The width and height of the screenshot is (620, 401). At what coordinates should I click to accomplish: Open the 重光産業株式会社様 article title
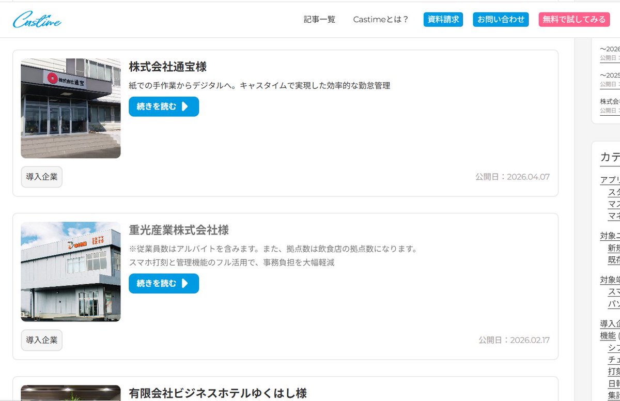[x=179, y=230]
